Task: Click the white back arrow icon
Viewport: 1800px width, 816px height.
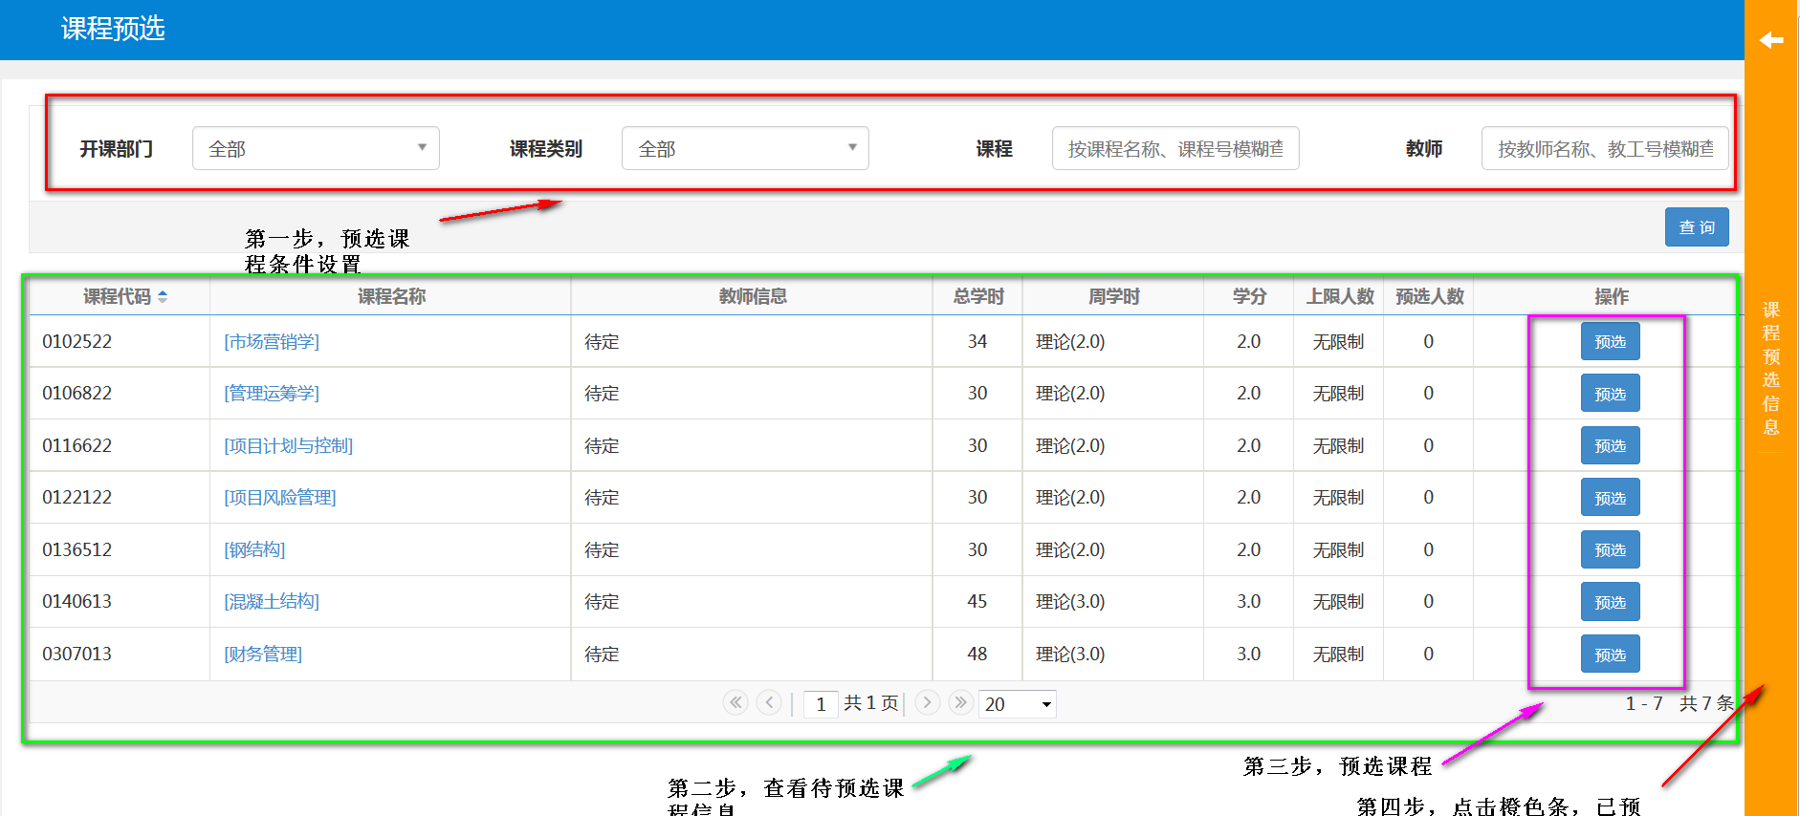Action: [1771, 40]
